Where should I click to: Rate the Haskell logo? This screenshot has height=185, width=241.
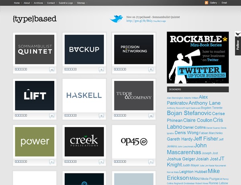click(x=71, y=115)
